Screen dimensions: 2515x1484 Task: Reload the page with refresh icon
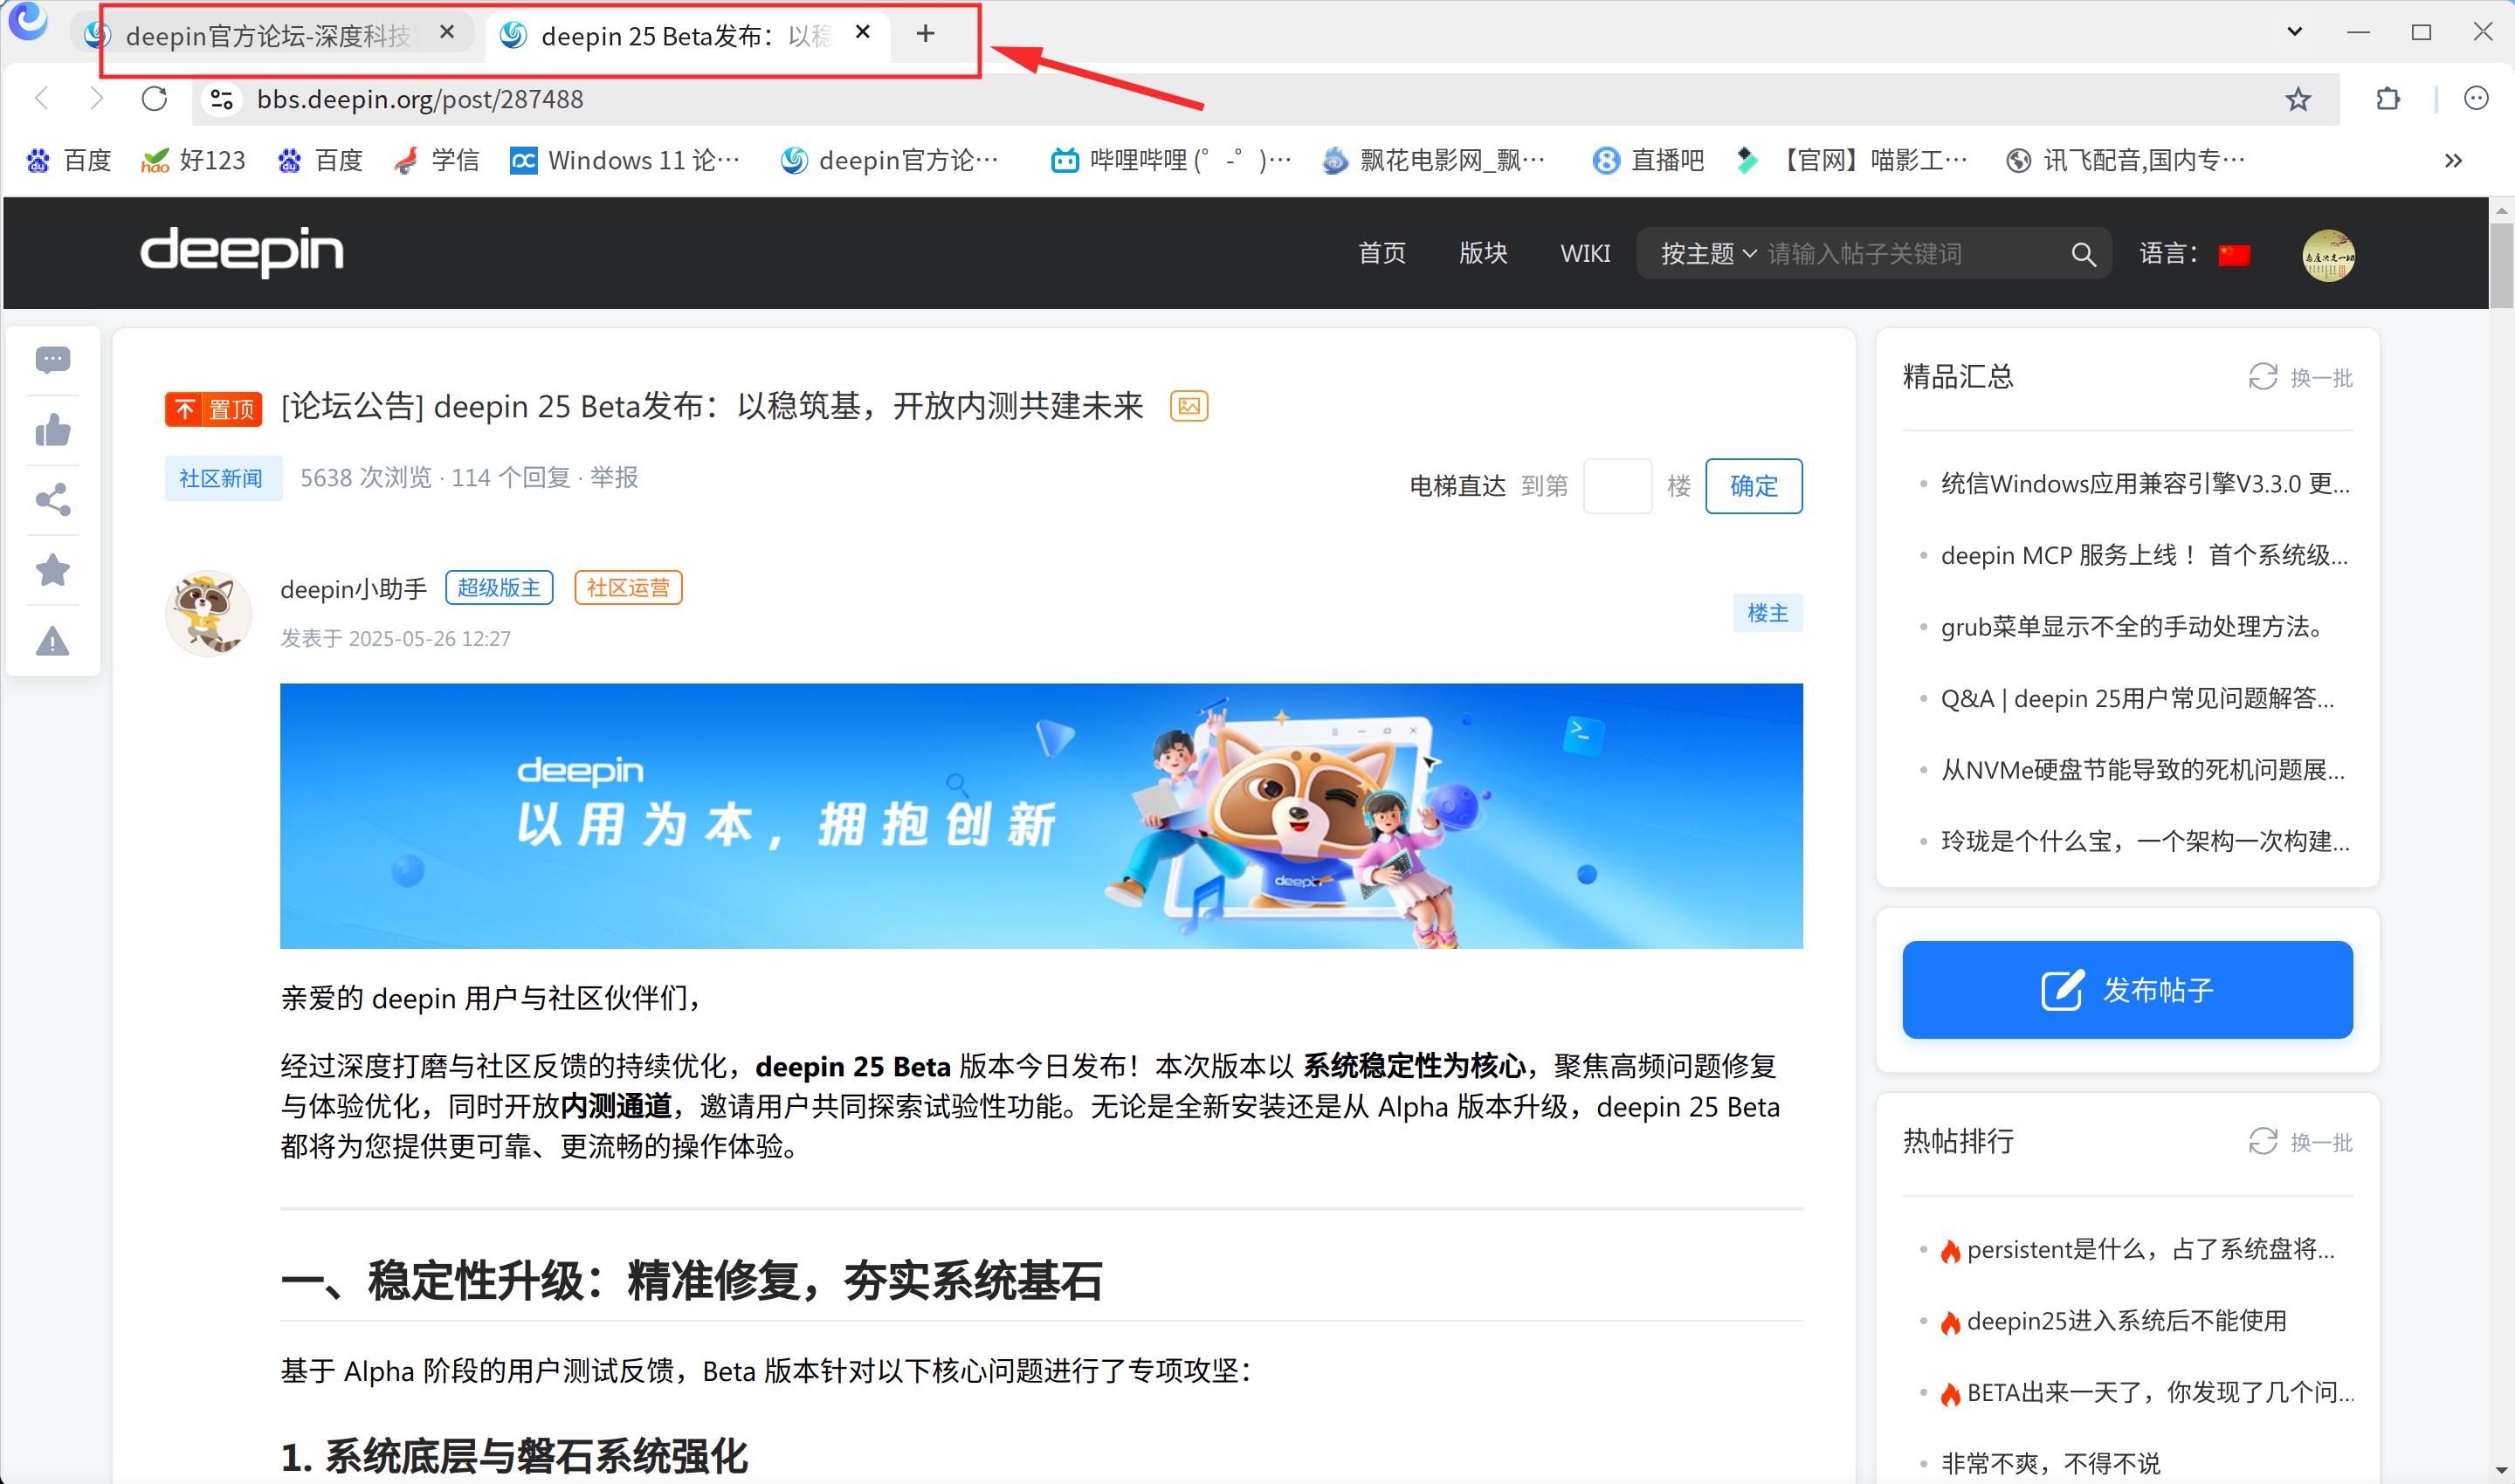(x=154, y=98)
